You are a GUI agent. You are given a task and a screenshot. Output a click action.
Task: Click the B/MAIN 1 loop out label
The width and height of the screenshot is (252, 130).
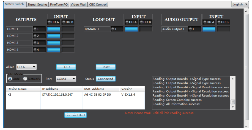97,29
